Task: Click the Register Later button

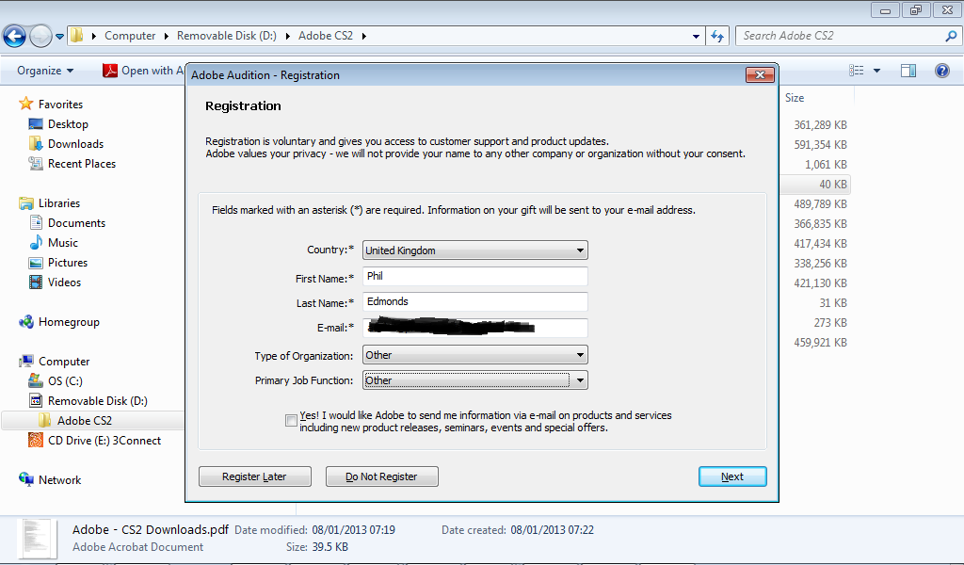Action: tap(254, 476)
